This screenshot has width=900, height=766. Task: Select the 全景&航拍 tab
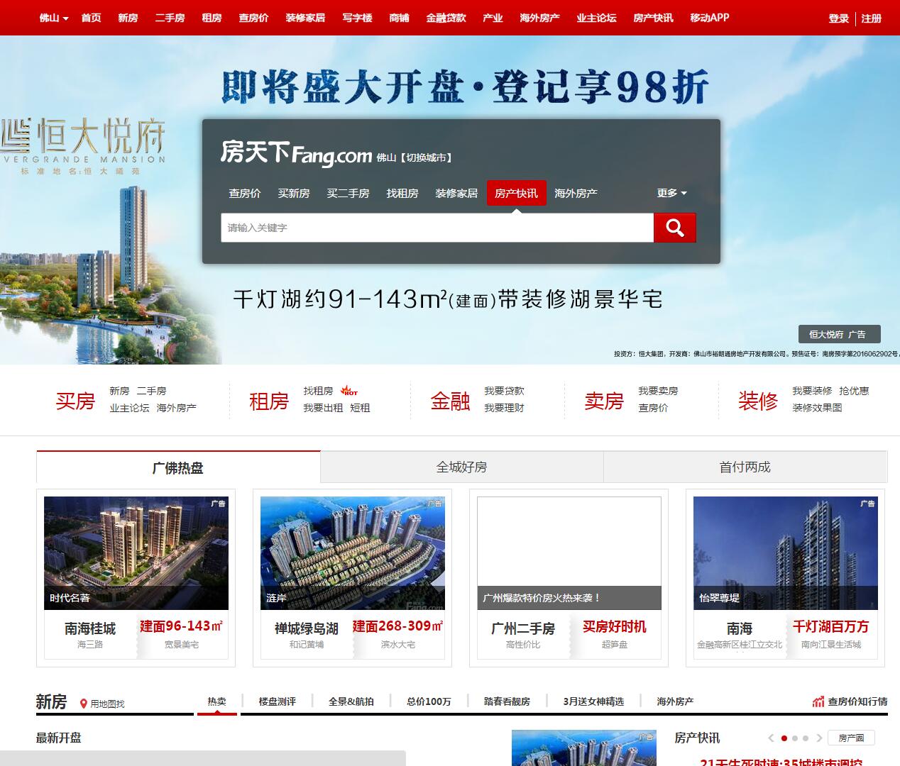[351, 701]
